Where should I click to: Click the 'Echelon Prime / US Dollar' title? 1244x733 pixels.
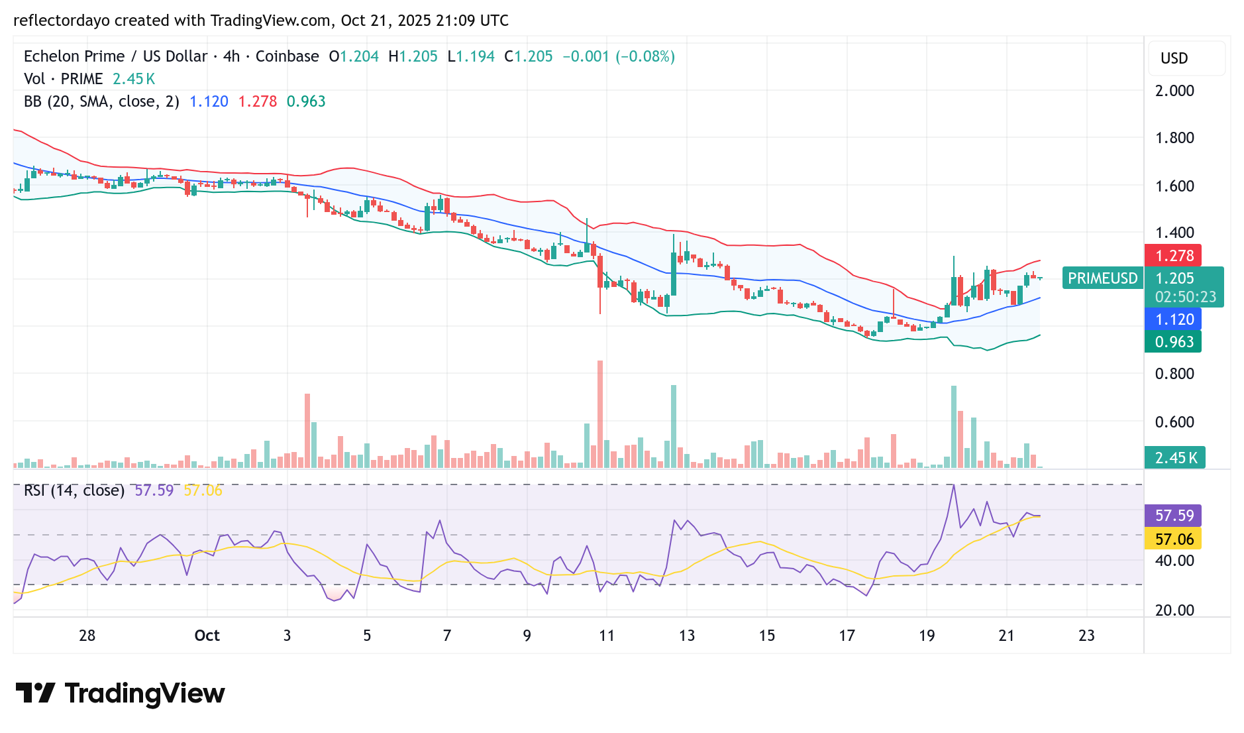[115, 56]
